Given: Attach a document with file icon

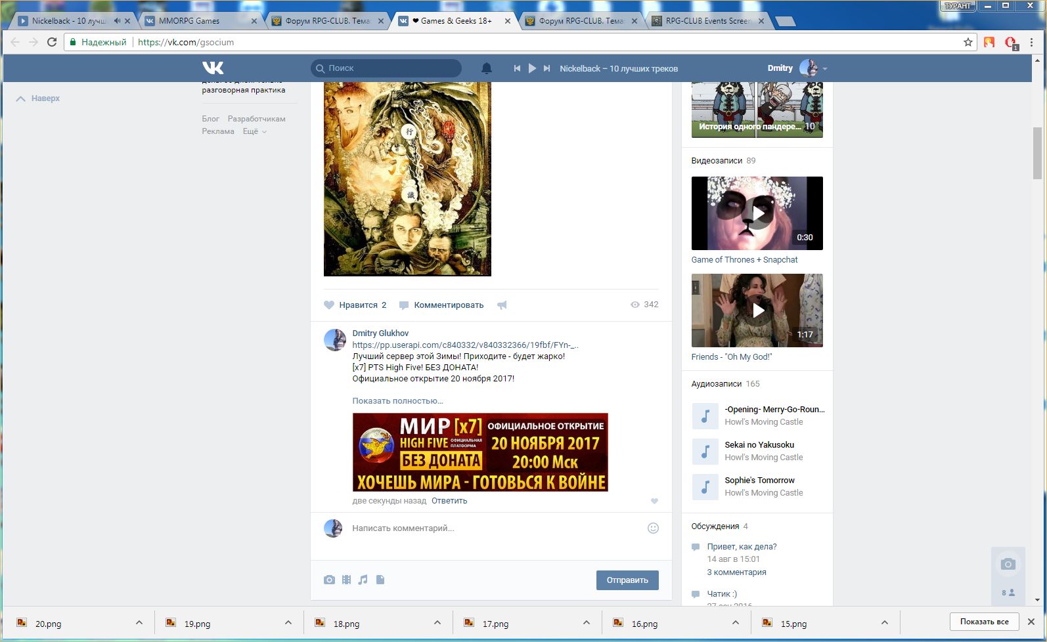Looking at the screenshot, I should pos(380,580).
